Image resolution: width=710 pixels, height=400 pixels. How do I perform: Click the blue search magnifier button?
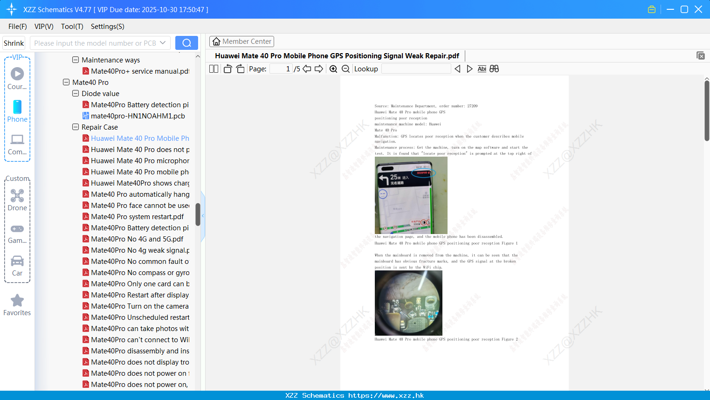[186, 43]
